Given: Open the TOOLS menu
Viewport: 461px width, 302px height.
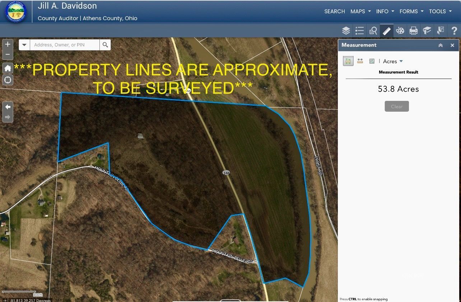Looking at the screenshot, I should coord(440,11).
